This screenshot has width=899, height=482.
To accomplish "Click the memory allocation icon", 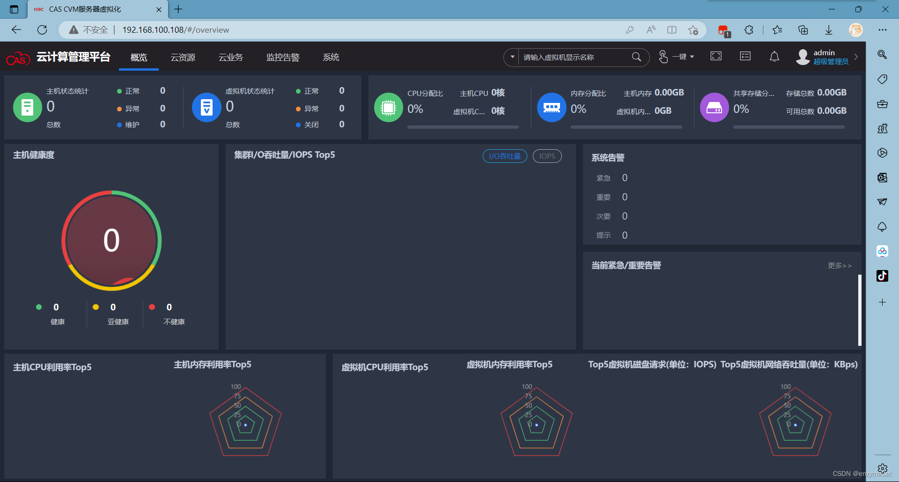I will [551, 107].
